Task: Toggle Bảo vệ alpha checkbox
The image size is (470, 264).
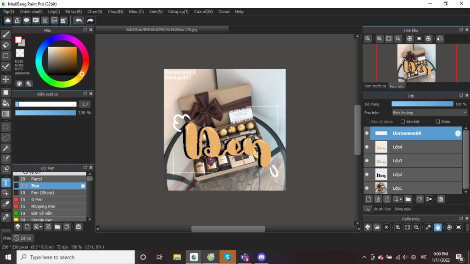Action: coord(368,121)
